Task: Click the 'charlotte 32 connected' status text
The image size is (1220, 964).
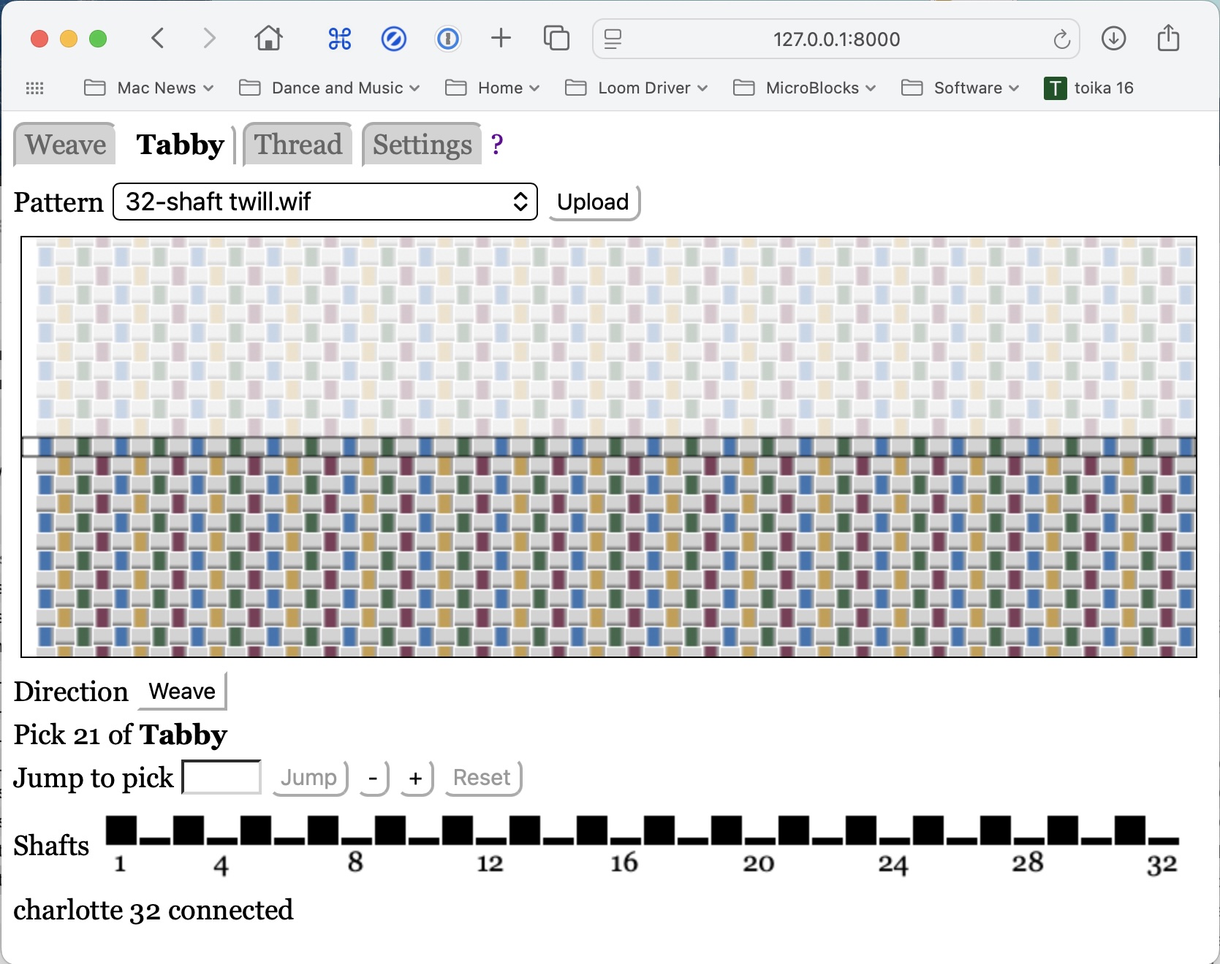Action: point(154,910)
